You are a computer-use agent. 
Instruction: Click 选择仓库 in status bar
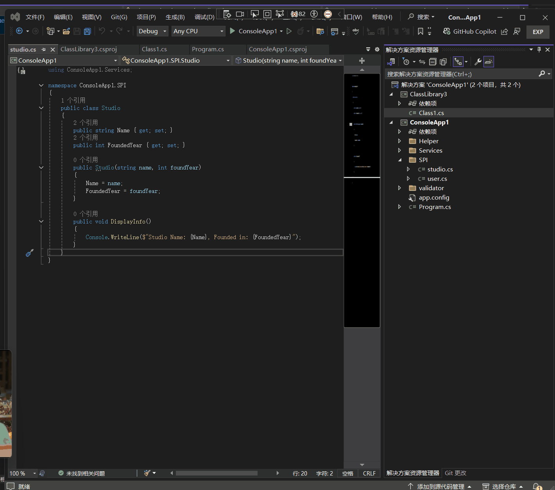point(503,486)
